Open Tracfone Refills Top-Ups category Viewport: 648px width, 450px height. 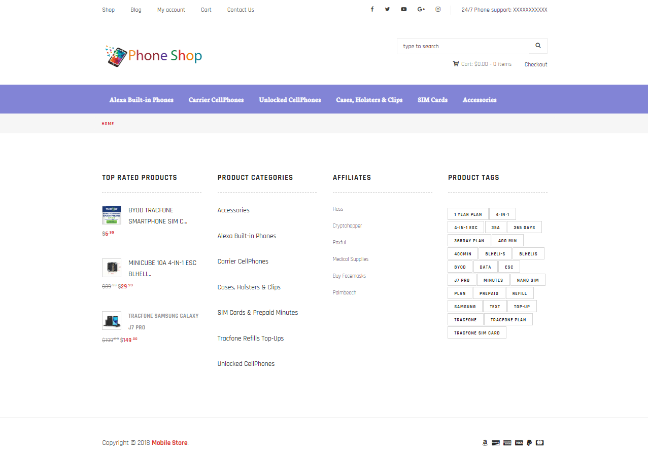coord(251,338)
